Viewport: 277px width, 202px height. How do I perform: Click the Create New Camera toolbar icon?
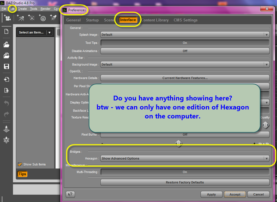7,18
